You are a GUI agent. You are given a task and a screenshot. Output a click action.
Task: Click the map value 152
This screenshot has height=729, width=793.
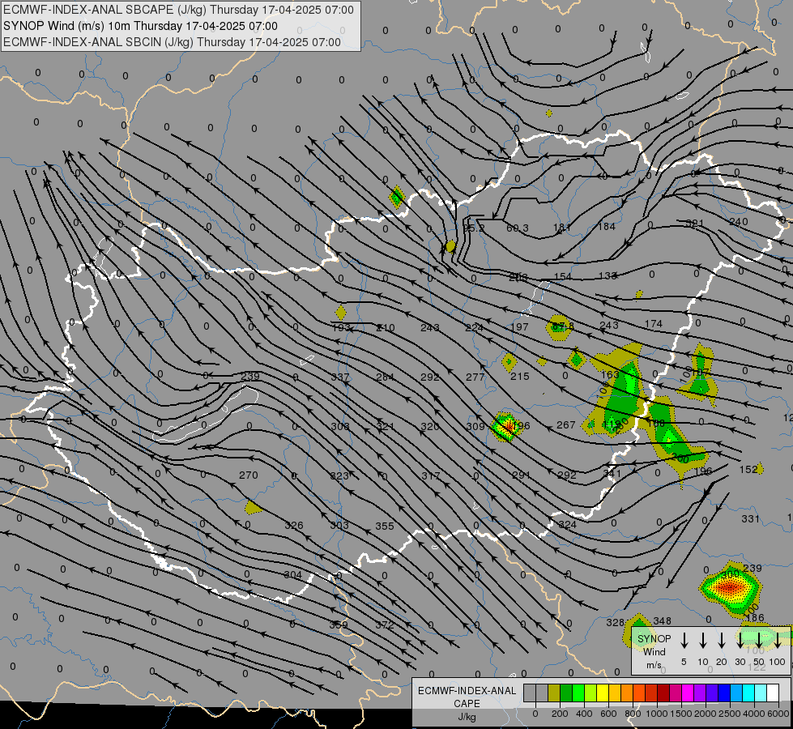click(748, 470)
